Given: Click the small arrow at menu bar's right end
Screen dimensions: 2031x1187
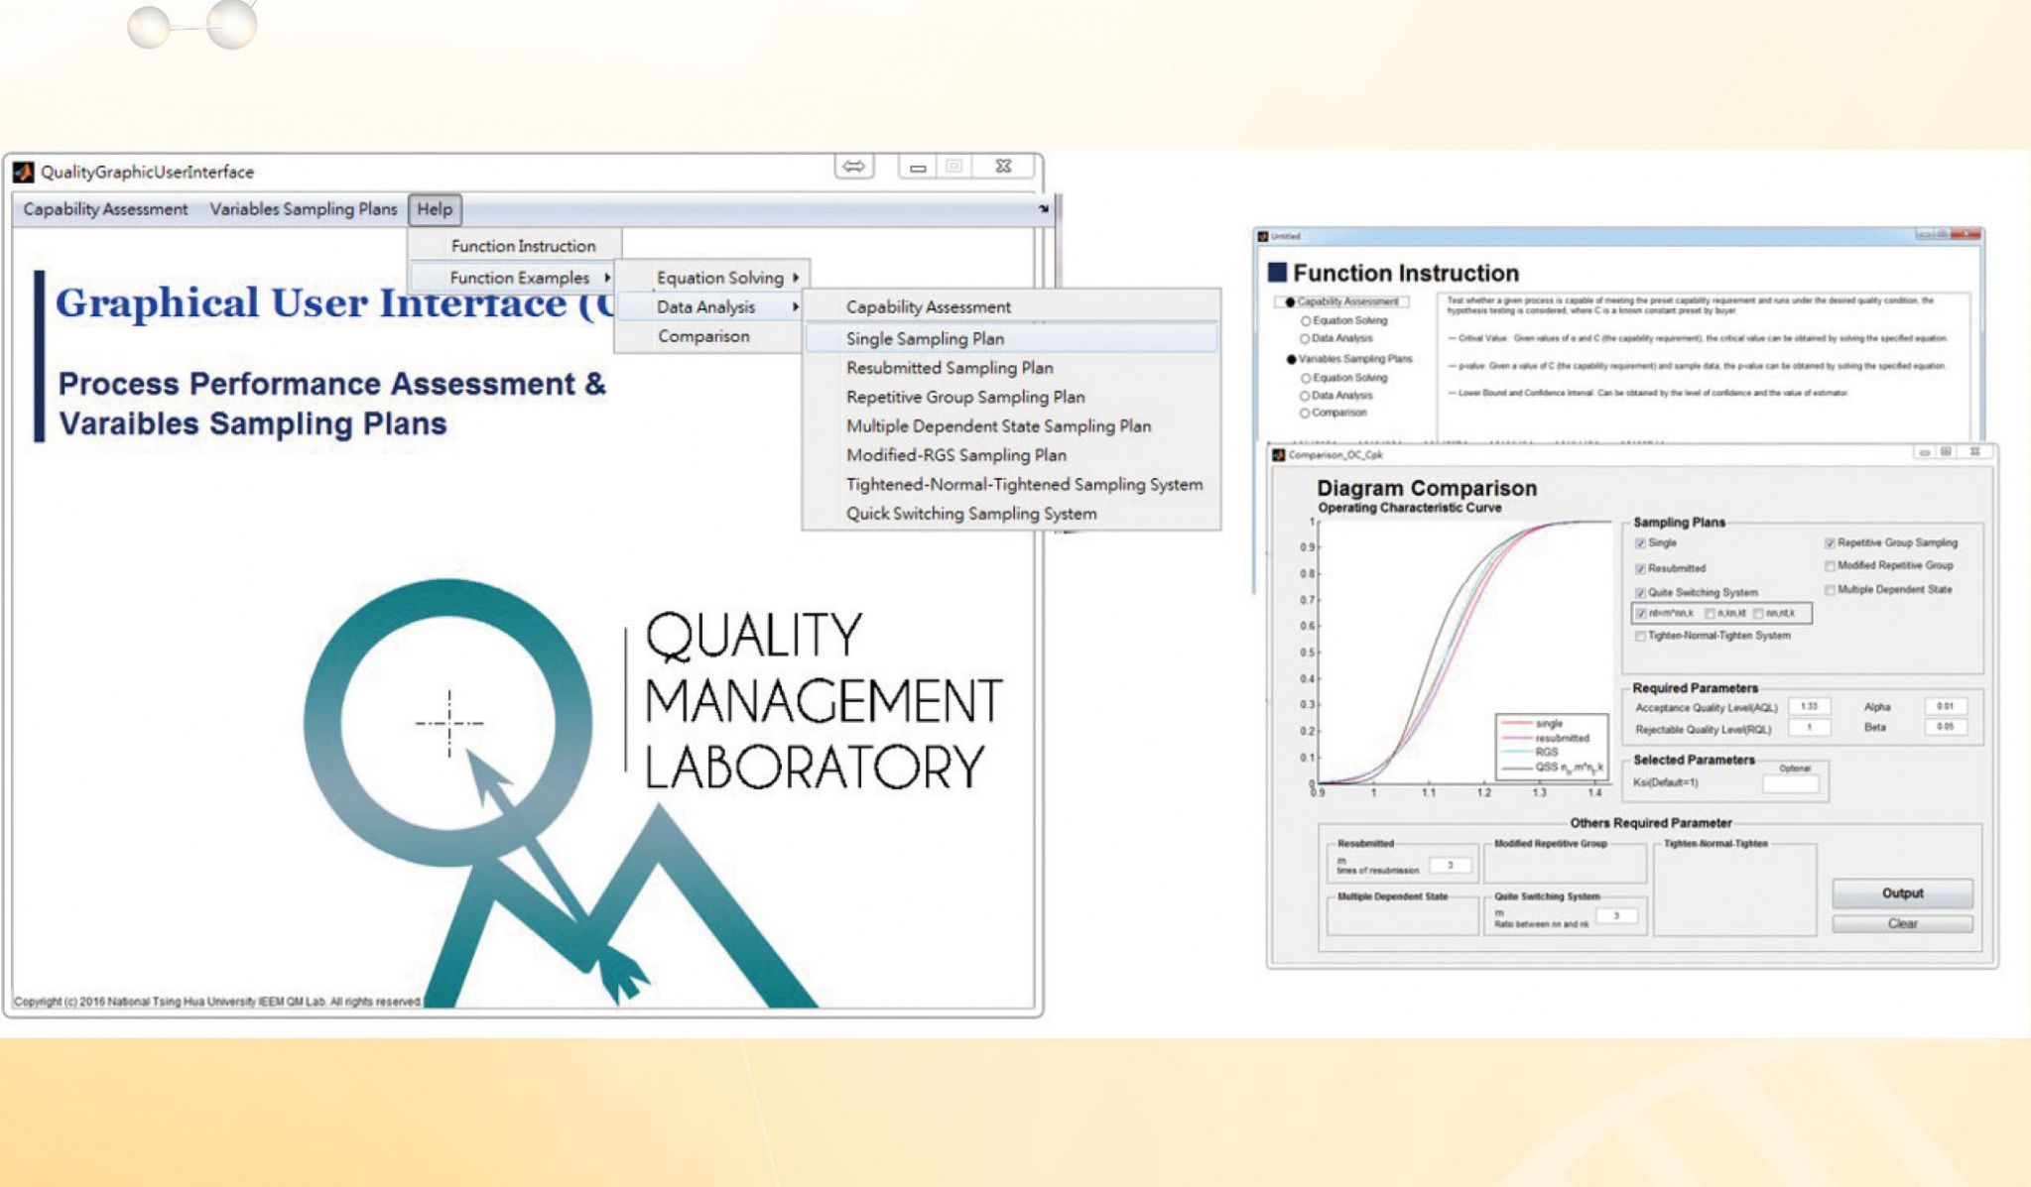Looking at the screenshot, I should click(1043, 208).
